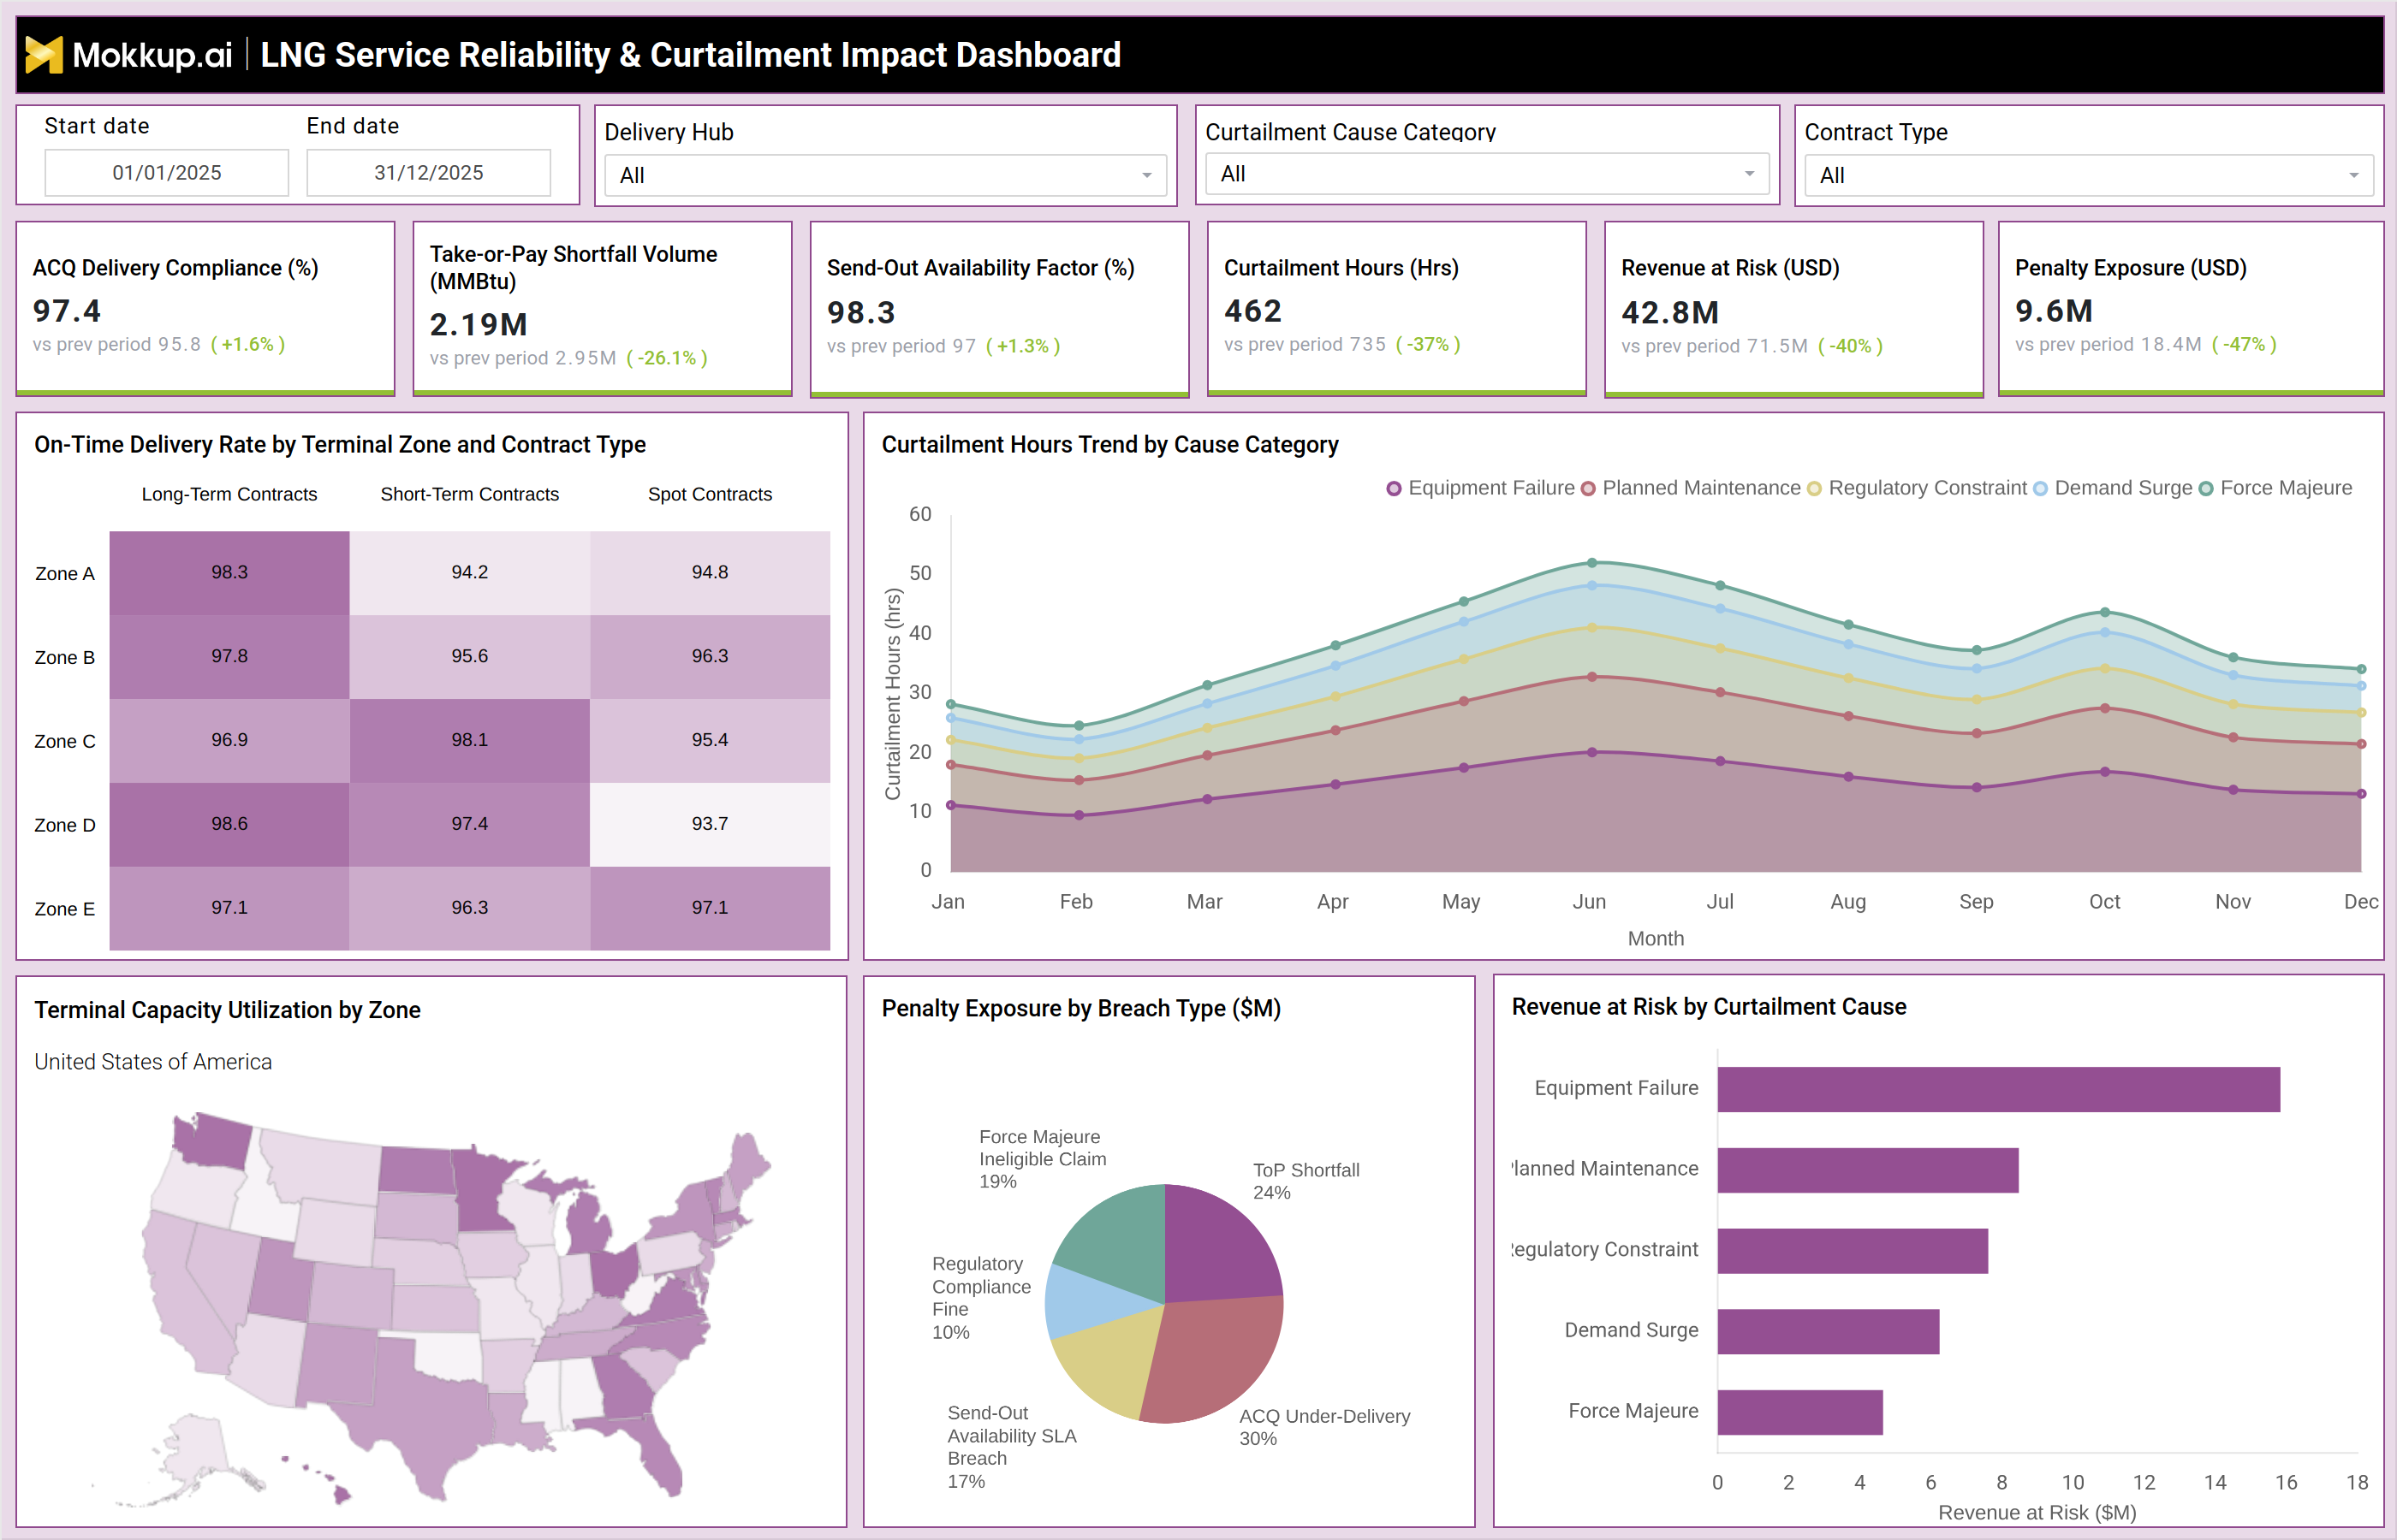Click Terminal Capacity Utilization by Zone title
Screen dimensions: 2397x1540
(227, 1010)
